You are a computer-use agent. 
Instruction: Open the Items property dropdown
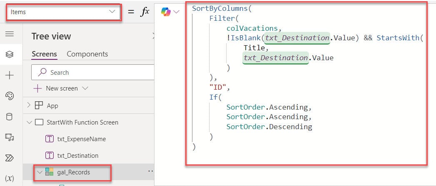point(112,12)
